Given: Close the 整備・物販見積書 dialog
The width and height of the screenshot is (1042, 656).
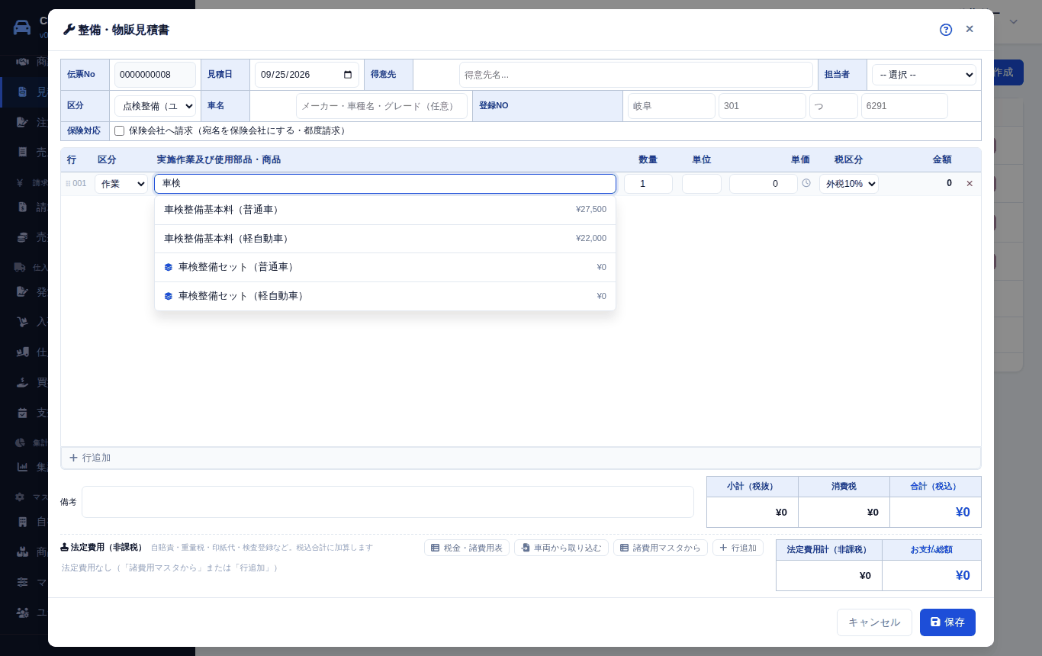Looking at the screenshot, I should point(970,29).
